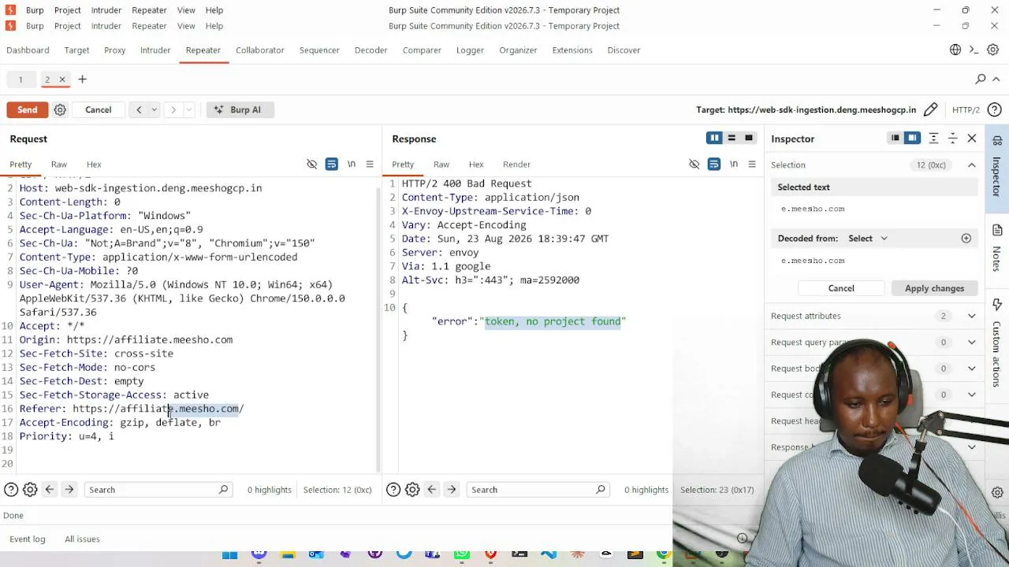Expand the Request attributes section
1009x567 pixels.
click(972, 316)
